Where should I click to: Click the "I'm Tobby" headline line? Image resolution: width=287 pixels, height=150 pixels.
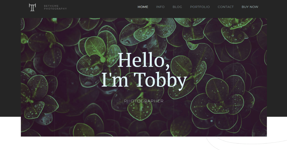click(x=144, y=80)
